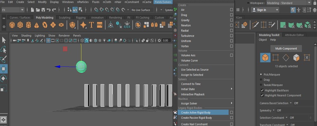Select the polygon sphere shelf icon
The height and width of the screenshot is (126, 317).
coord(12,25)
